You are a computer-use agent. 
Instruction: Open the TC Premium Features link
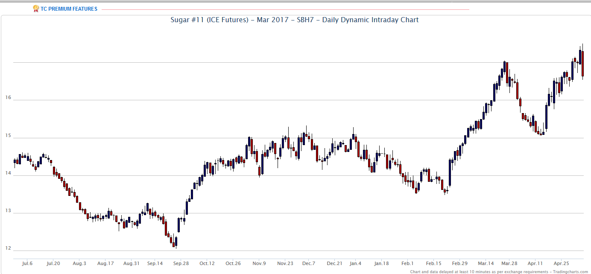(69, 9)
